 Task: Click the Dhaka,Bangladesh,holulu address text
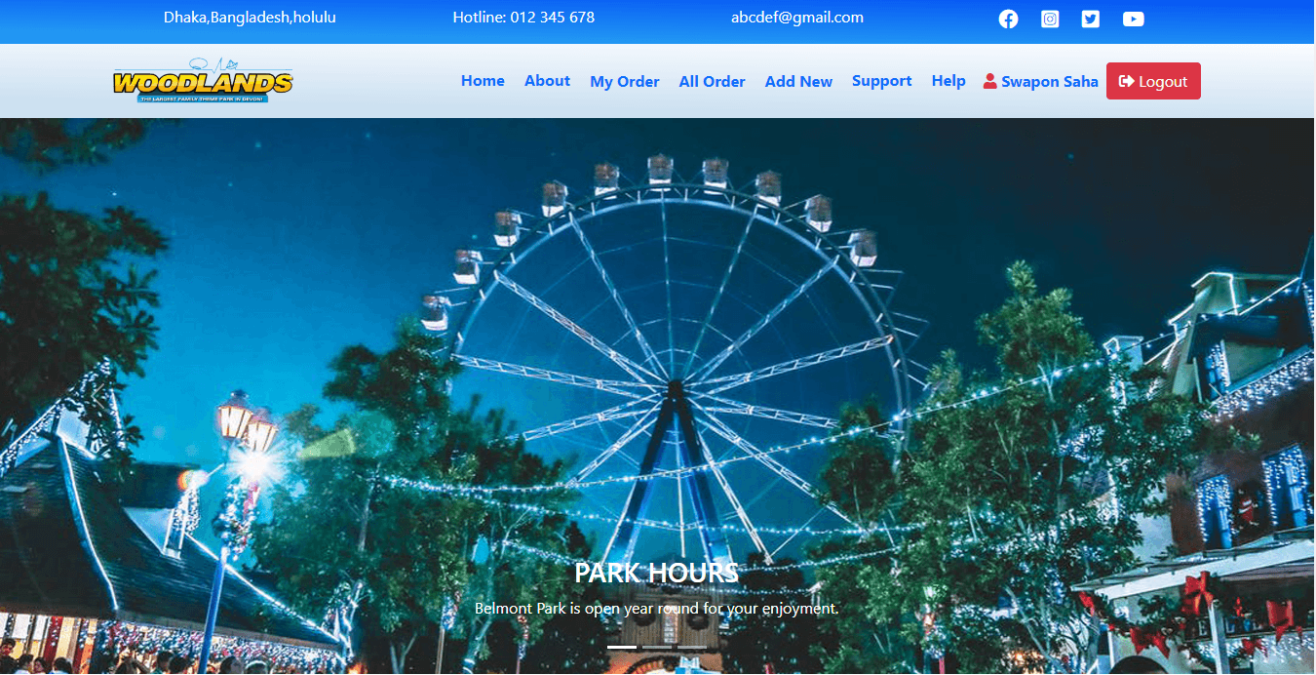tap(250, 18)
